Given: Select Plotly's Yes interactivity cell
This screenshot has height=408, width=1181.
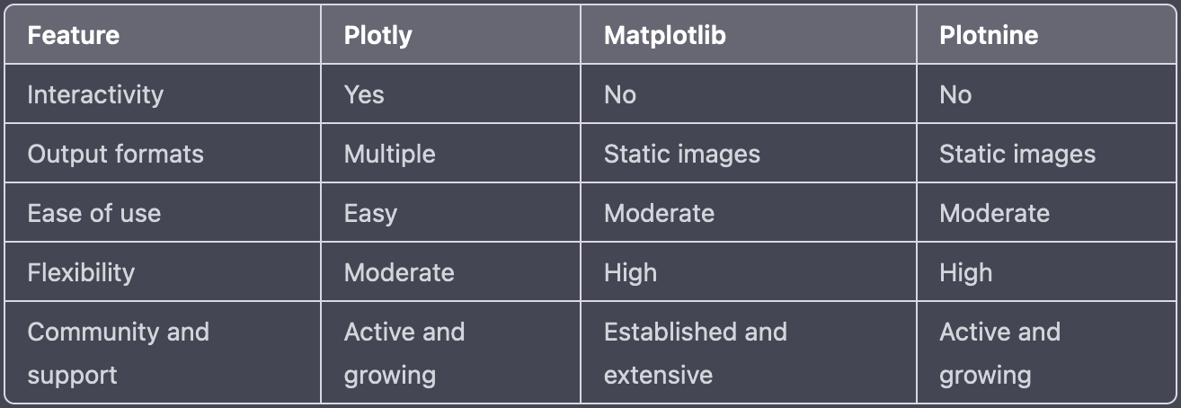Looking at the screenshot, I should [450, 94].
